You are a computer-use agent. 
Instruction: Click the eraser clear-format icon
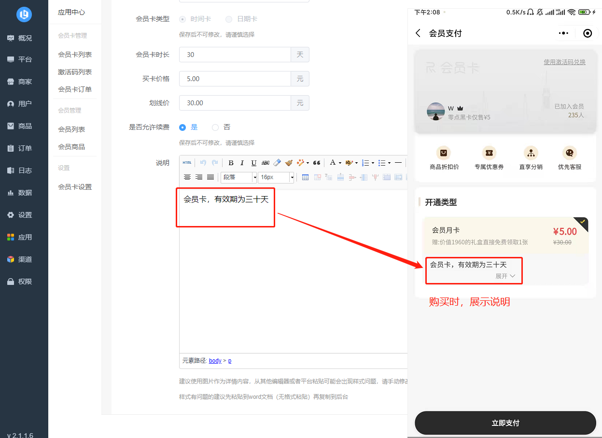pyautogui.click(x=277, y=163)
